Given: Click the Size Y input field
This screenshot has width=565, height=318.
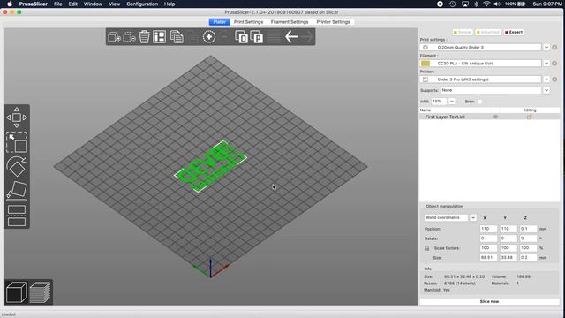Looking at the screenshot, I should (508, 258).
